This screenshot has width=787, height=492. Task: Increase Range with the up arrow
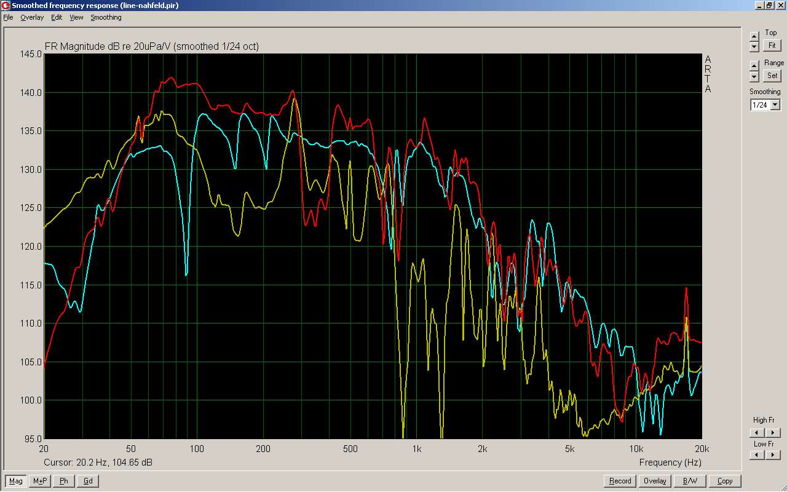tap(754, 66)
